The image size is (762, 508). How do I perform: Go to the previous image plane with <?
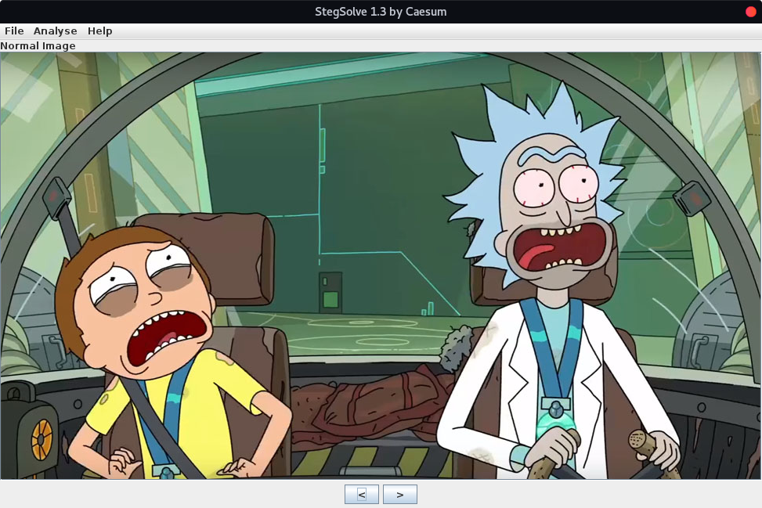362,495
